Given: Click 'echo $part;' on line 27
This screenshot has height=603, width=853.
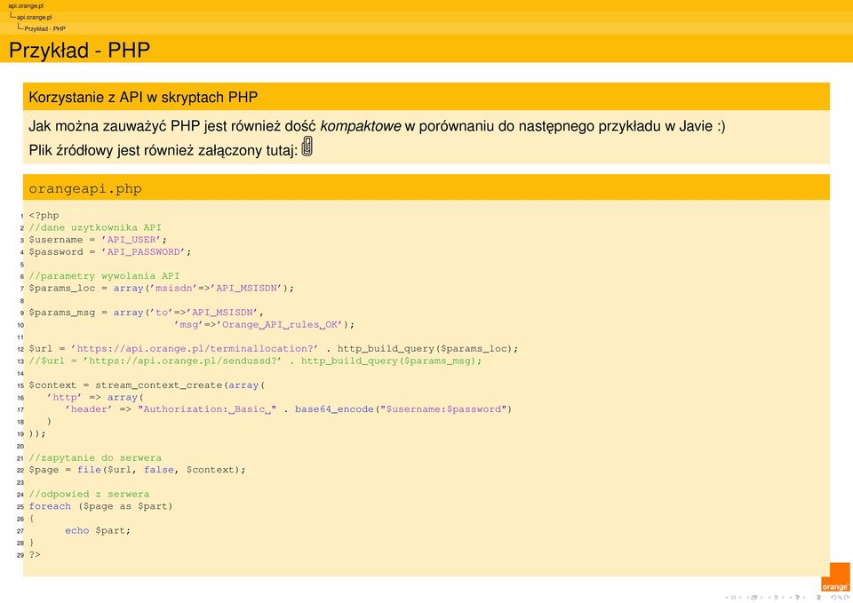Looking at the screenshot, I should 98,531.
